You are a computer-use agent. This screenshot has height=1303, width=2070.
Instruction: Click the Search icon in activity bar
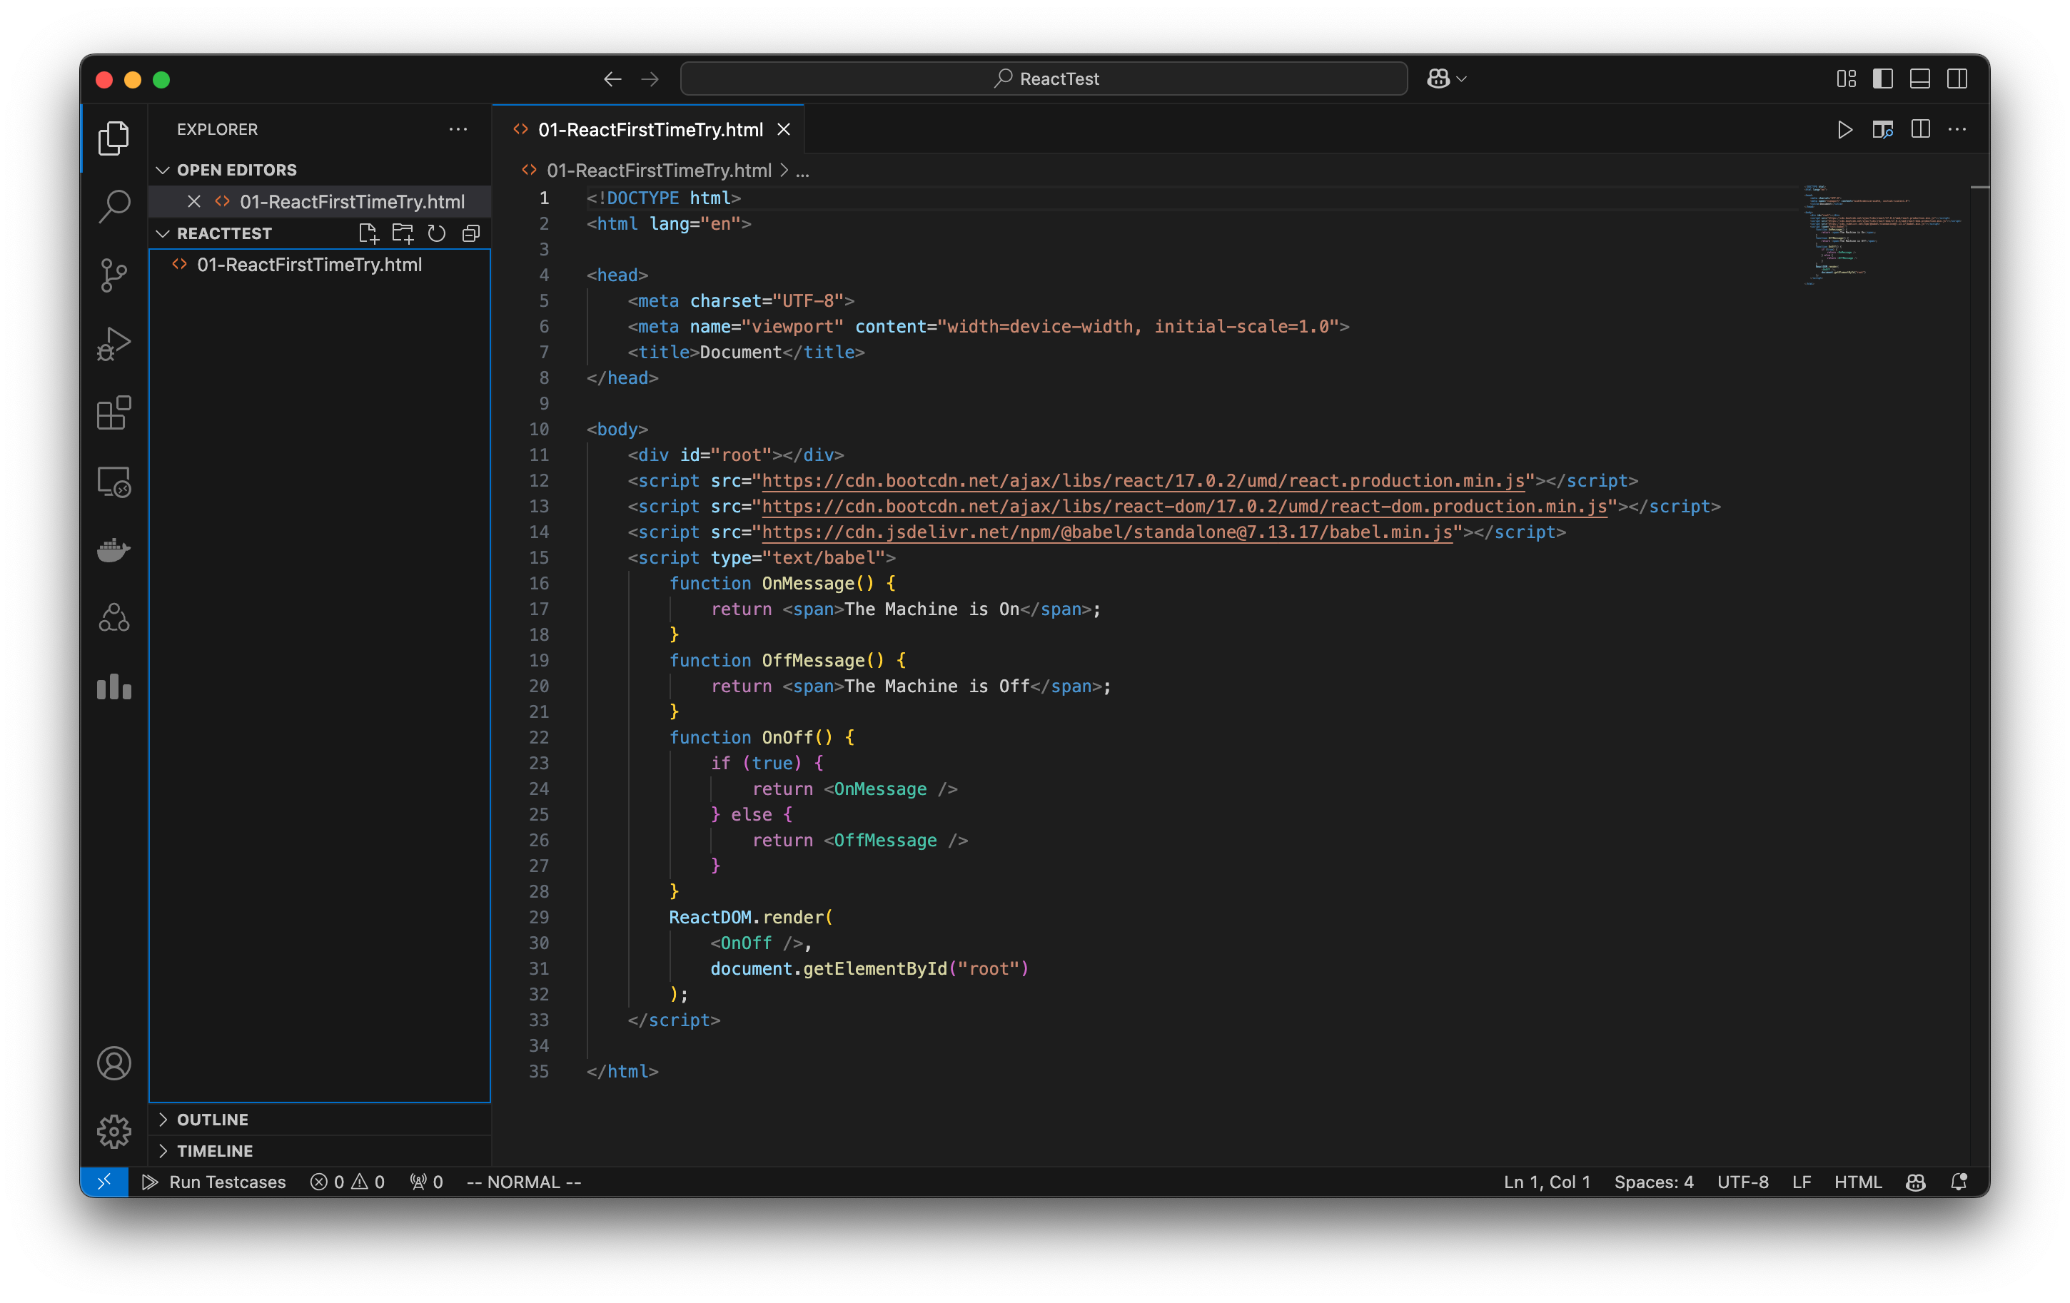113,206
